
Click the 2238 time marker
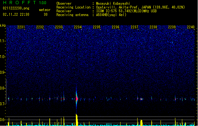[x=153, y=27]
